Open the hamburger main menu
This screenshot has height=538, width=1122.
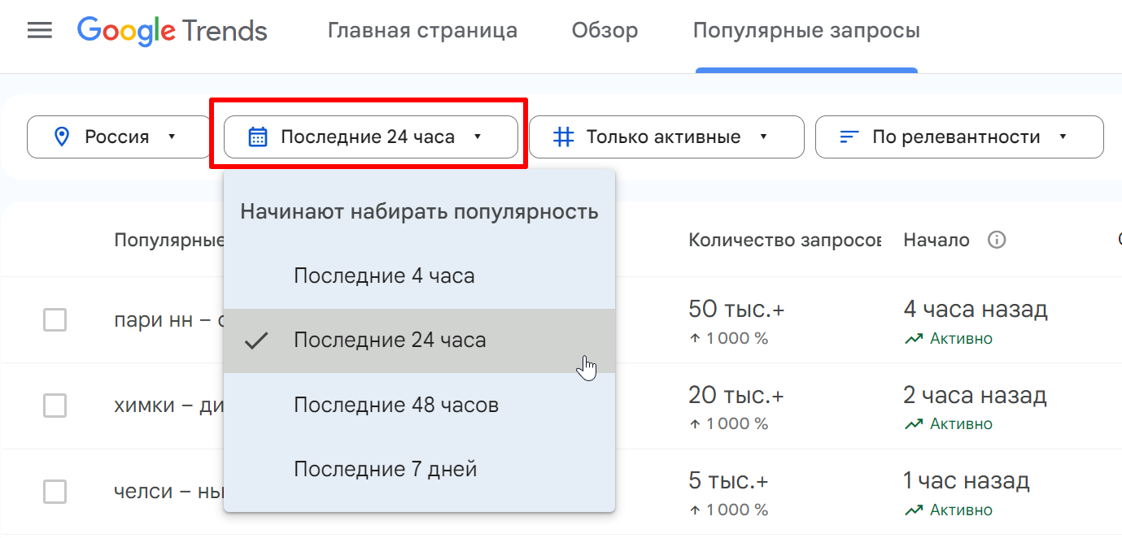tap(39, 31)
